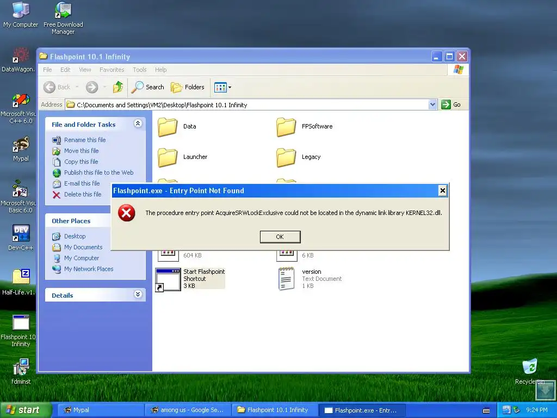Open the Help menu in Explorer
The image size is (557, 418).
[160, 70]
